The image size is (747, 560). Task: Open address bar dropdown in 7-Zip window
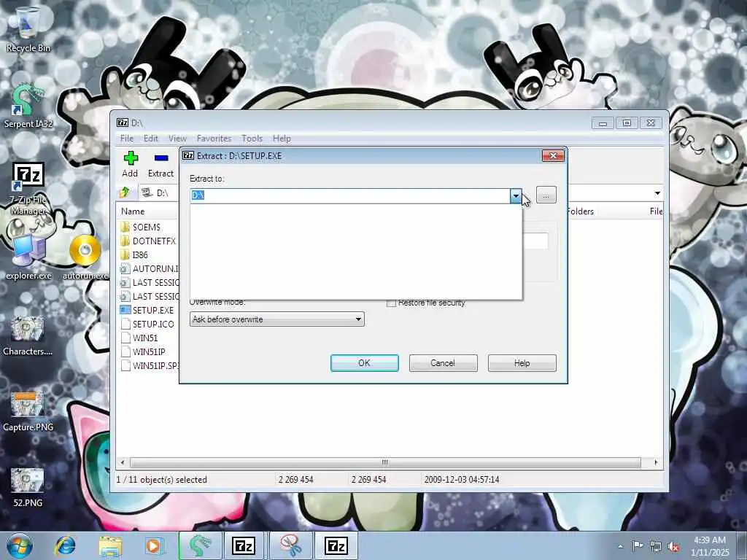coord(657,192)
